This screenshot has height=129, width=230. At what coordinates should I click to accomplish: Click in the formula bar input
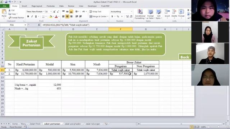click(116, 25)
